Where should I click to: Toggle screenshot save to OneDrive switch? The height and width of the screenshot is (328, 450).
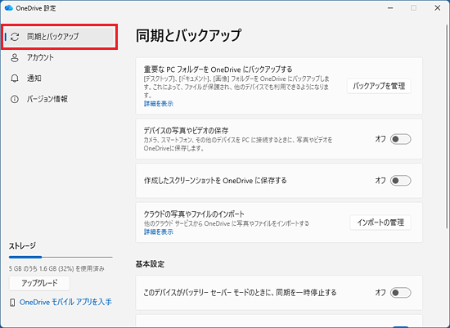click(401, 181)
